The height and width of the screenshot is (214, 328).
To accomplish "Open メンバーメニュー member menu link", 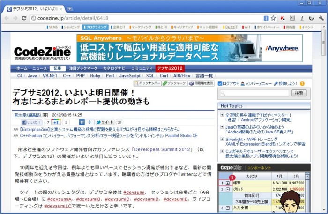I will (256, 84).
